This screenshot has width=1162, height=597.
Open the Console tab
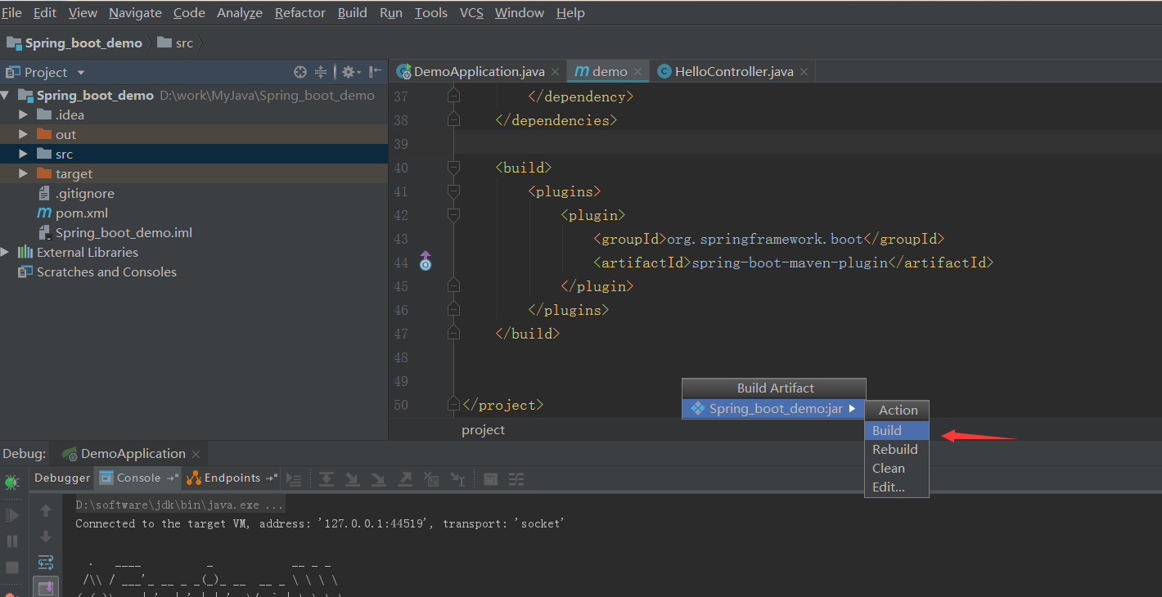click(138, 478)
